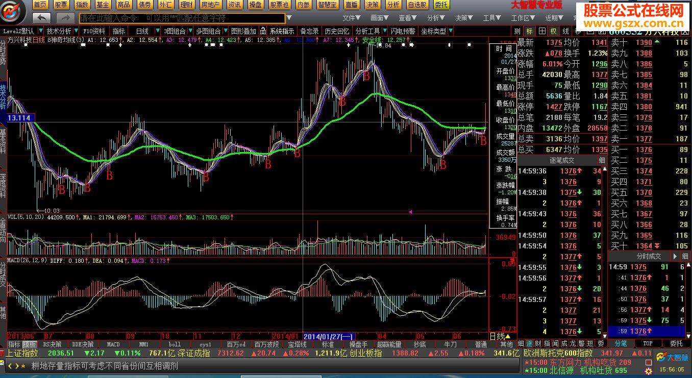
Task: Click the 日线 period indicator with up arrow
Action: [x=500, y=337]
